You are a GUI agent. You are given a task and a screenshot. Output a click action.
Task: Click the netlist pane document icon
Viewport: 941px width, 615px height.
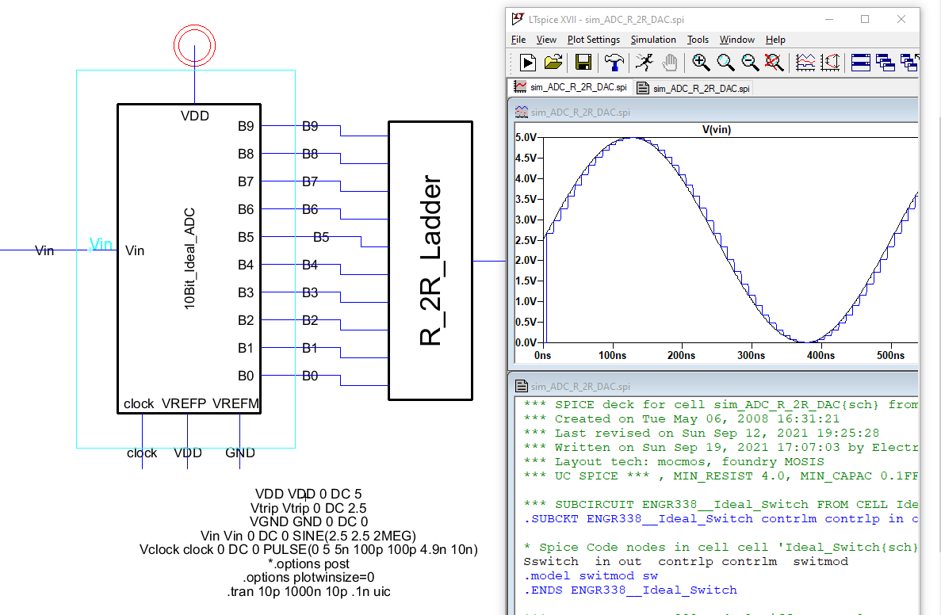coord(522,386)
